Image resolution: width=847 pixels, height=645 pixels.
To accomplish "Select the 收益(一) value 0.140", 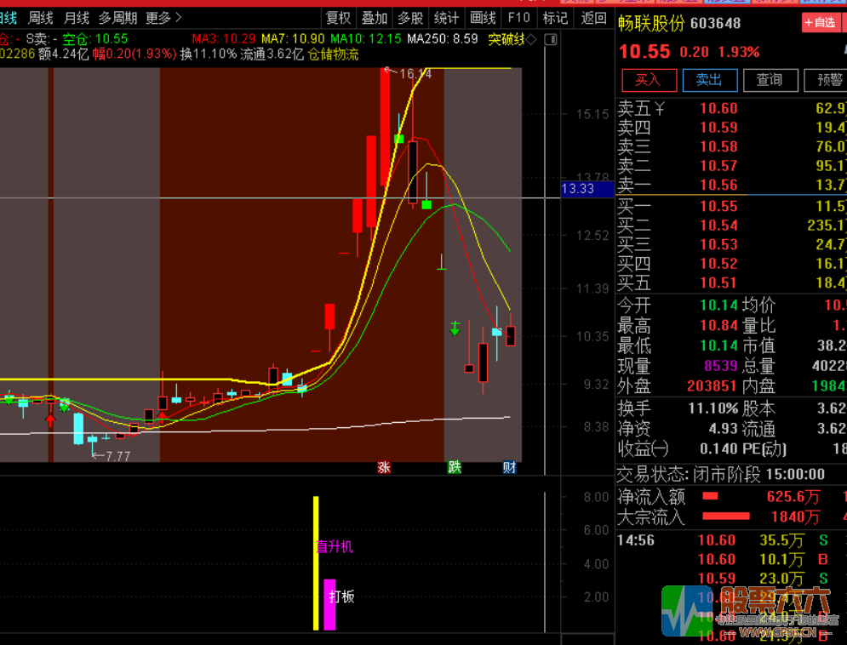I will click(x=718, y=449).
